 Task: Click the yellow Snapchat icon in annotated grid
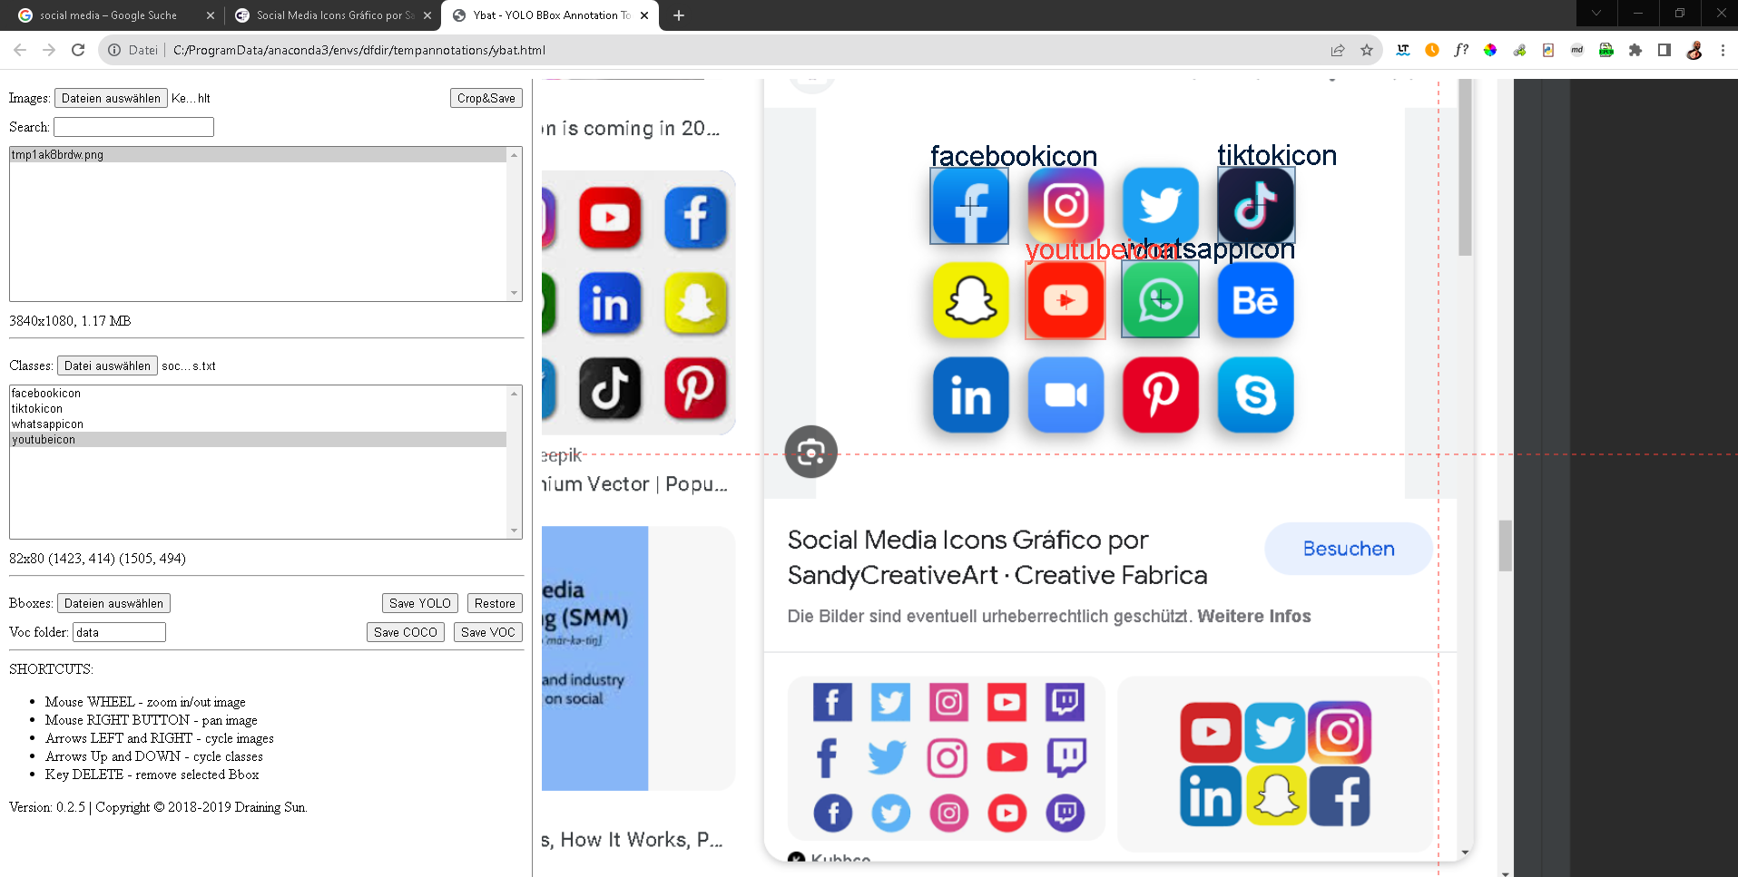click(x=970, y=300)
